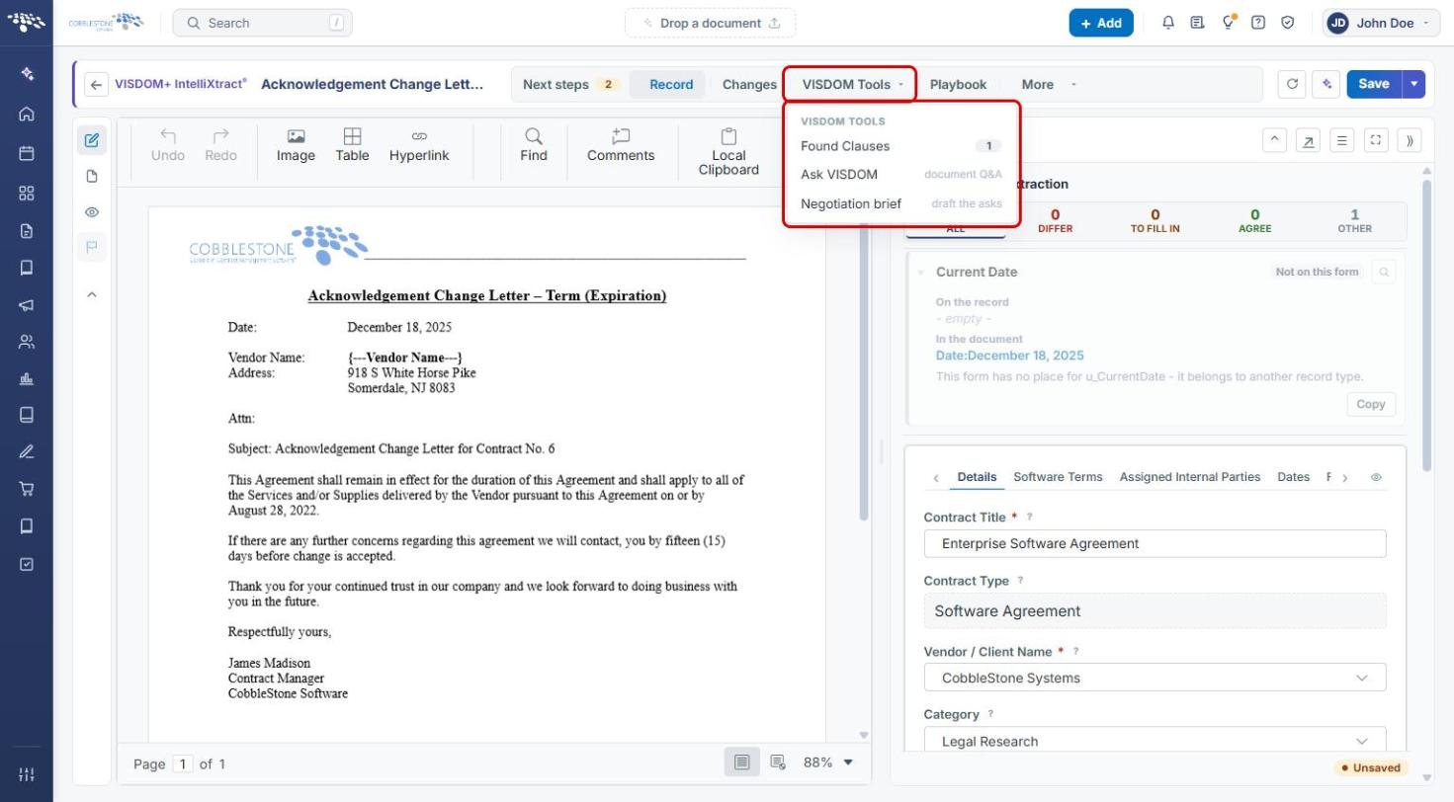Image resolution: width=1454 pixels, height=802 pixels.
Task: Select the page layout view button
Action: [x=742, y=762]
